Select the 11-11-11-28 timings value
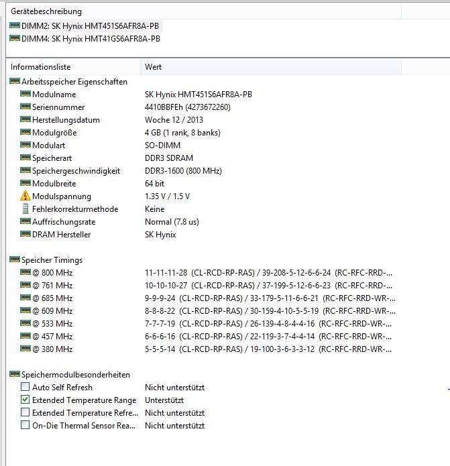 tap(268, 273)
